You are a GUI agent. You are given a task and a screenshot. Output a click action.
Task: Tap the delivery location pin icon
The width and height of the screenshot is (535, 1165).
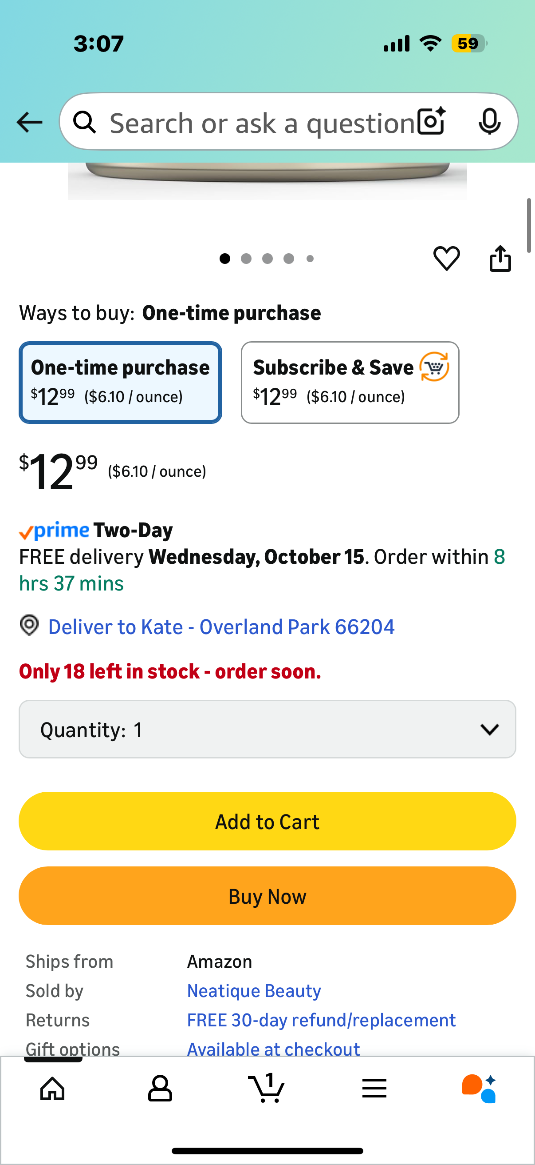pos(29,626)
